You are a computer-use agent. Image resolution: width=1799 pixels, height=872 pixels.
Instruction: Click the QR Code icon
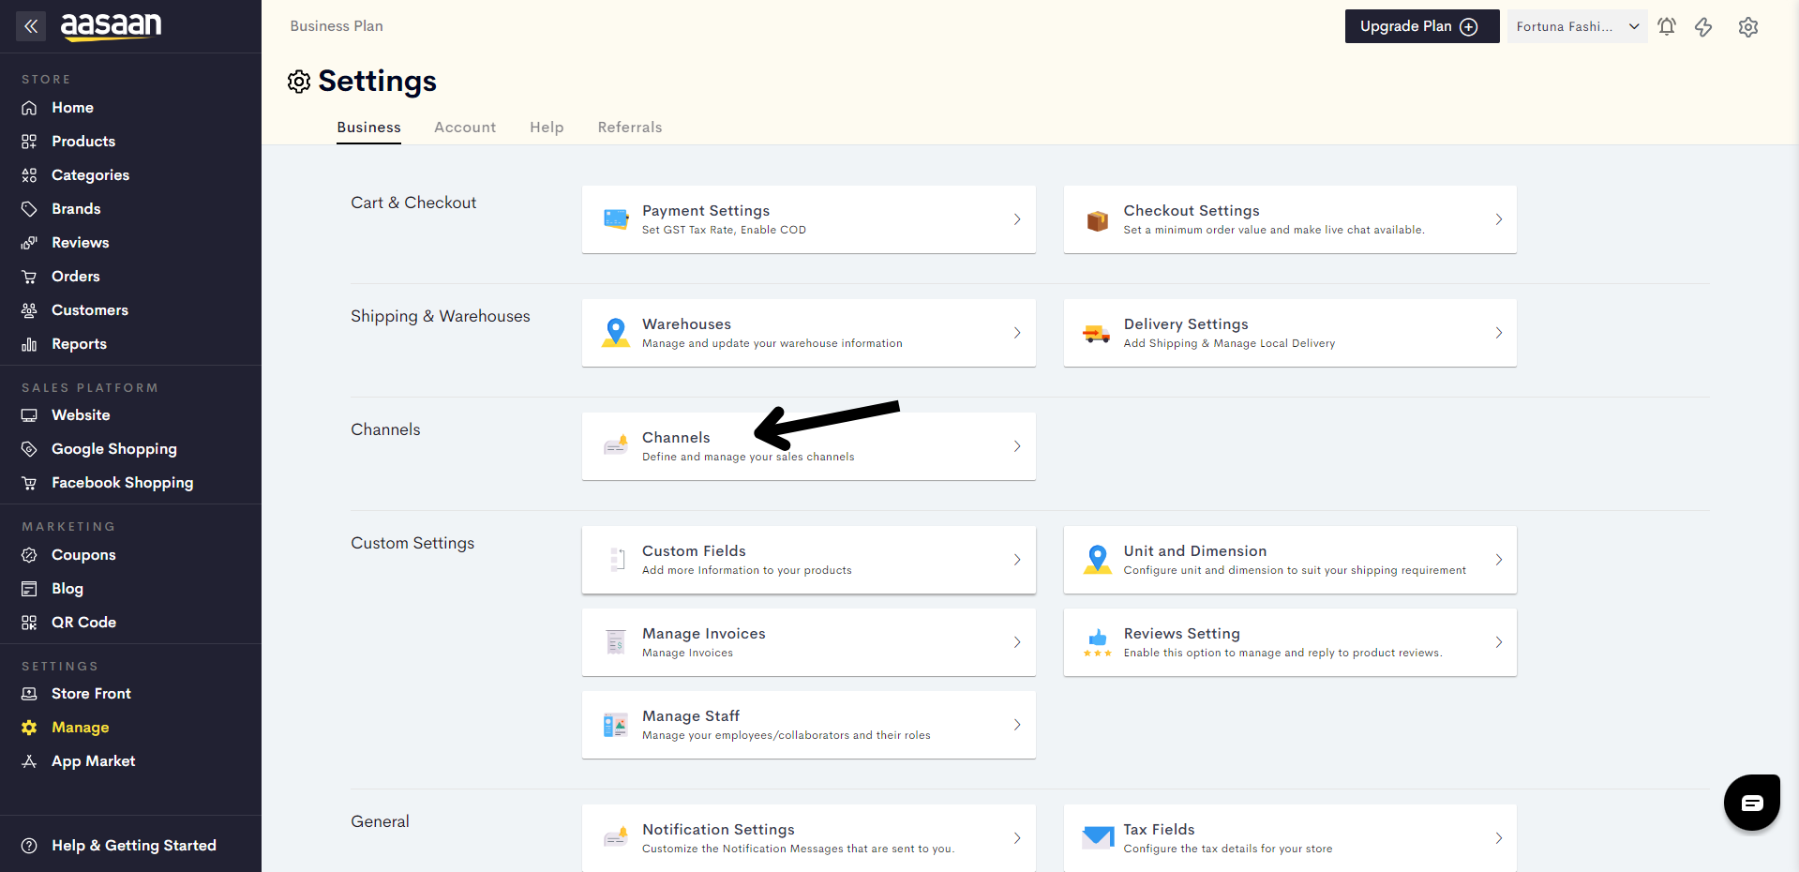point(29,623)
